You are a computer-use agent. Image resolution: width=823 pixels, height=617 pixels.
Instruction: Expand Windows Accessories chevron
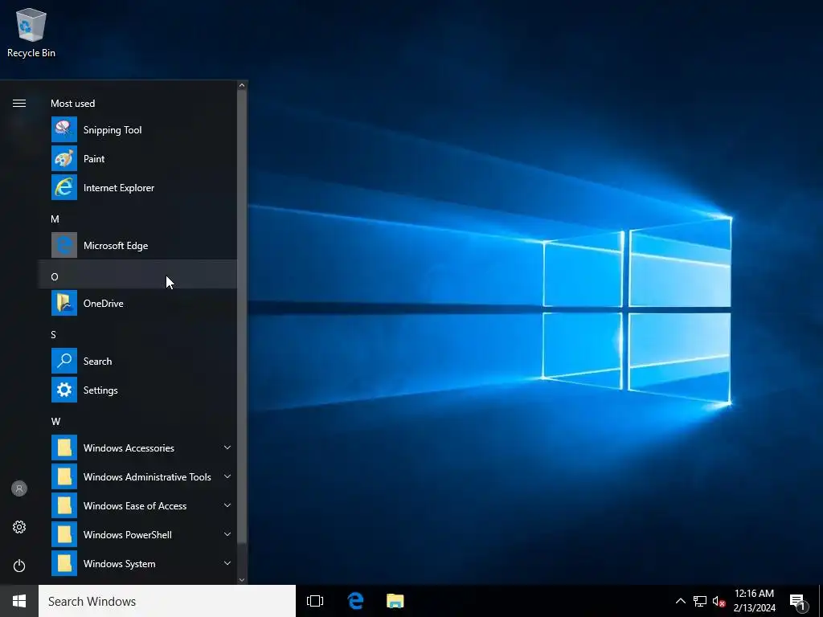pos(227,447)
